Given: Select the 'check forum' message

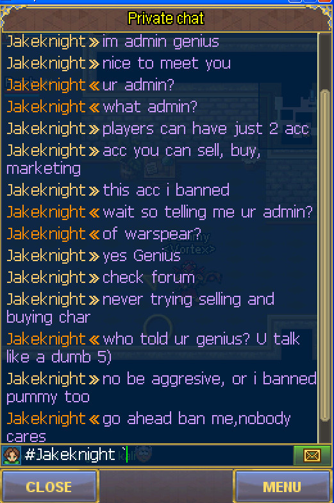Looking at the screenshot, I should tap(101, 277).
